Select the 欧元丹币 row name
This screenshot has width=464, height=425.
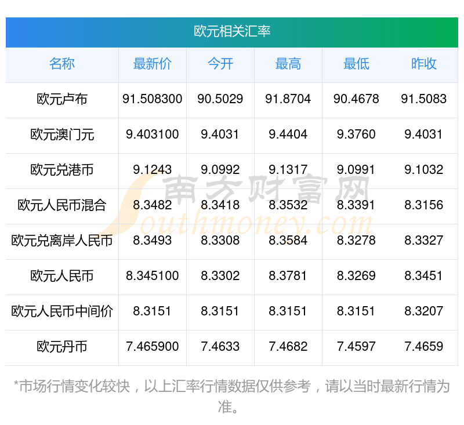[x=62, y=347]
